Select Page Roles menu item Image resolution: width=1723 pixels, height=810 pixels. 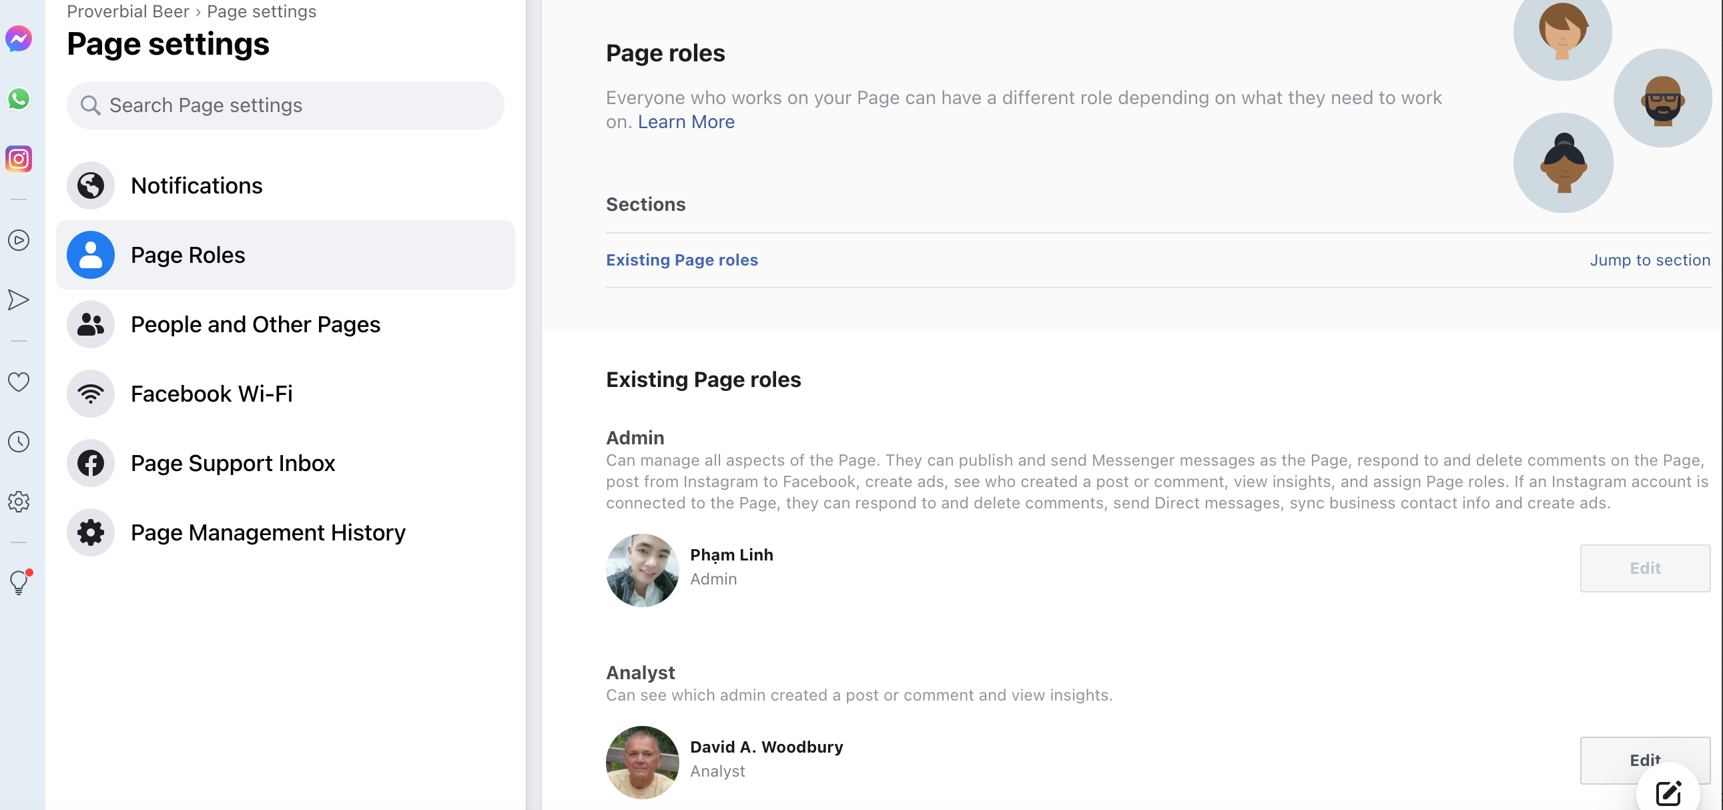[188, 255]
